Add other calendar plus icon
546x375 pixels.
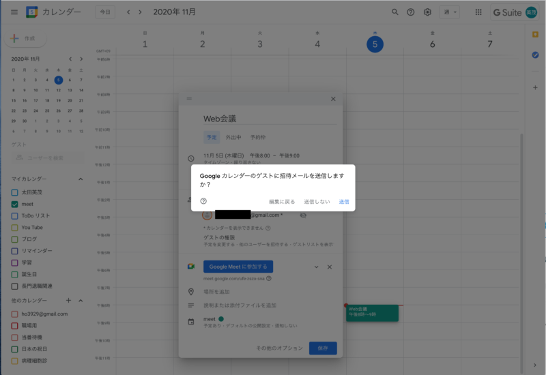(69, 300)
